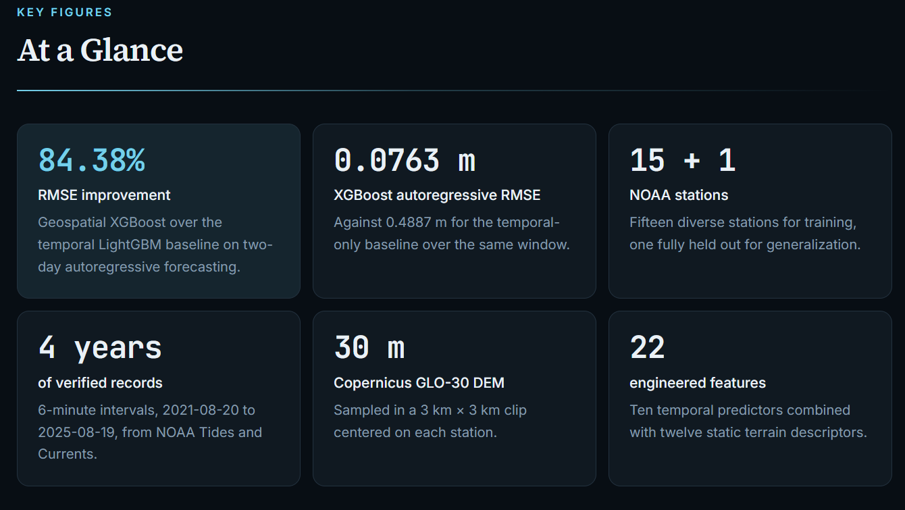Click the '4 years' figure
The width and height of the screenshot is (905, 510).
[100, 348]
